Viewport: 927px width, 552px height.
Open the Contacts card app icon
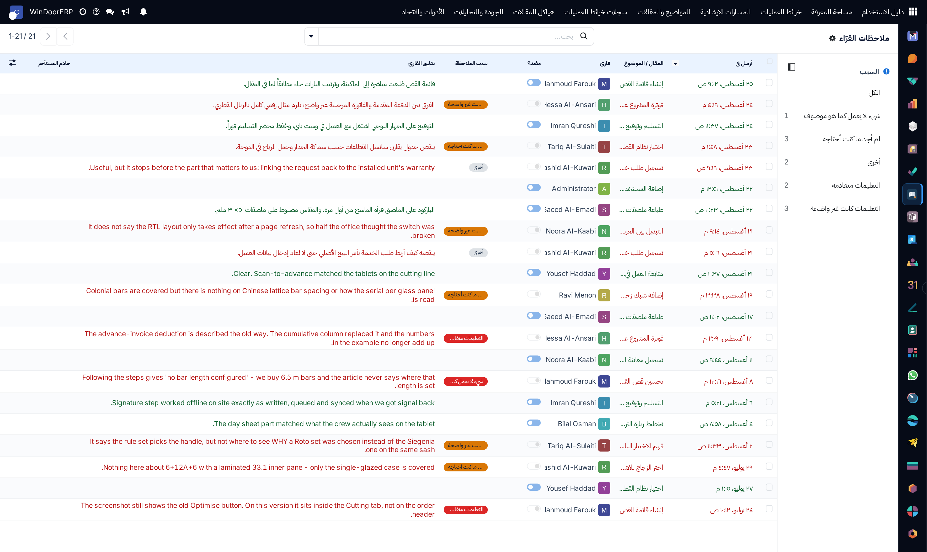912,330
